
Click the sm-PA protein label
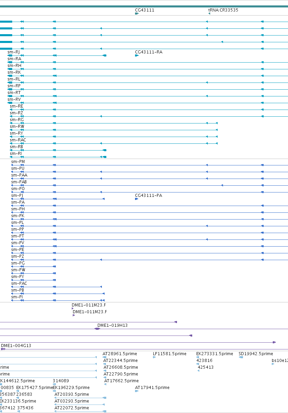(18, 202)
